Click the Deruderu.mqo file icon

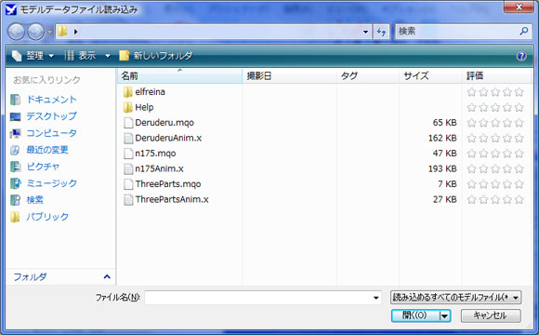(128, 123)
